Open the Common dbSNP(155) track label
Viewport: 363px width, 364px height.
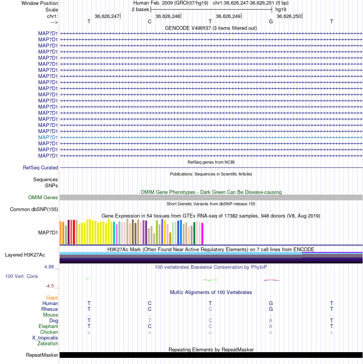pyautogui.click(x=34, y=210)
